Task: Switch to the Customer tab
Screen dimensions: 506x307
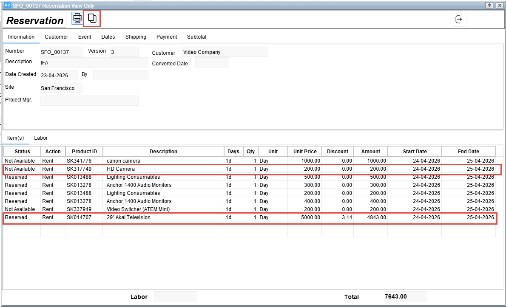Action: [57, 37]
